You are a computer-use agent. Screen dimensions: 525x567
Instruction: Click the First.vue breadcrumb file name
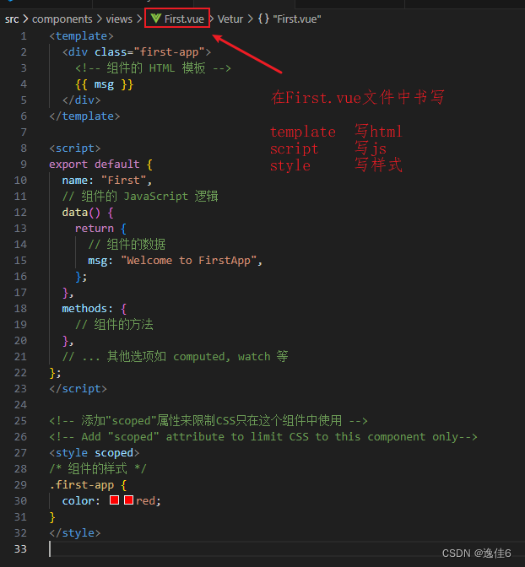point(184,19)
